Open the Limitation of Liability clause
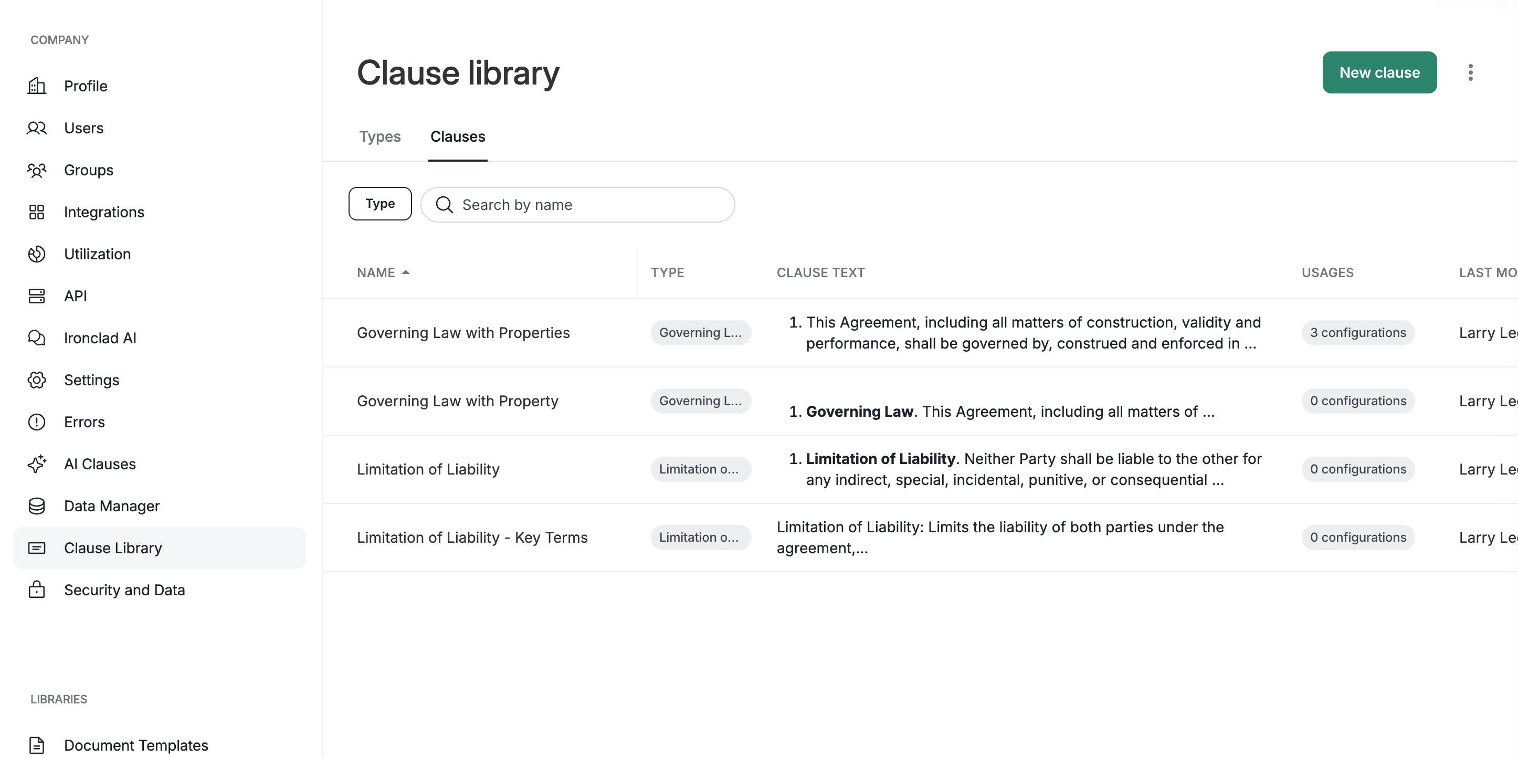The image size is (1518, 758). tap(428, 469)
